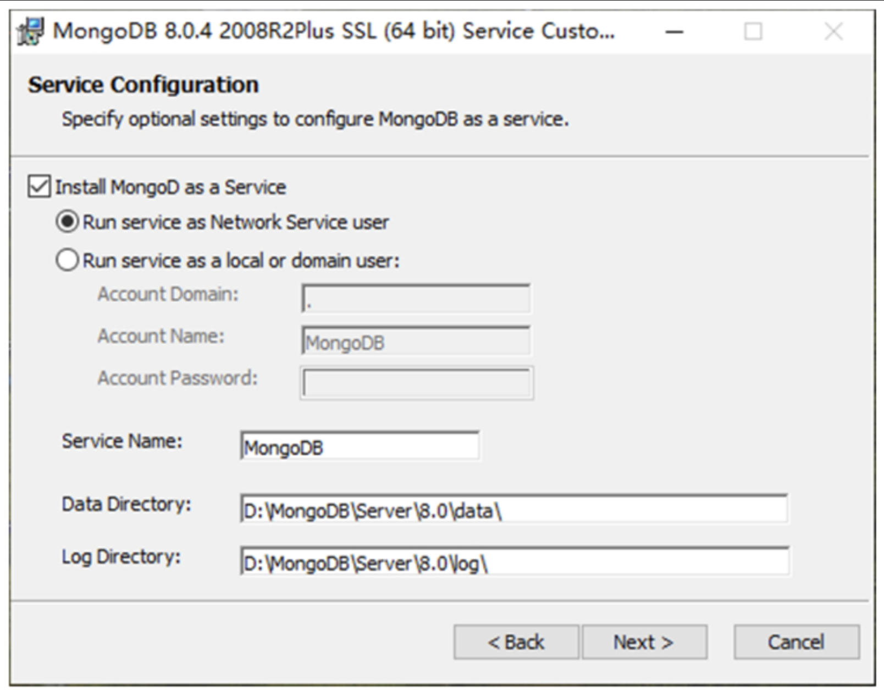The image size is (884, 692).
Task: Minimize the installer window
Action: pyautogui.click(x=675, y=32)
